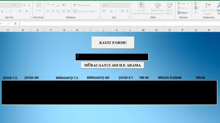220x123 pixels.
Task: Click the YBS NO column label
Action: click(x=144, y=78)
